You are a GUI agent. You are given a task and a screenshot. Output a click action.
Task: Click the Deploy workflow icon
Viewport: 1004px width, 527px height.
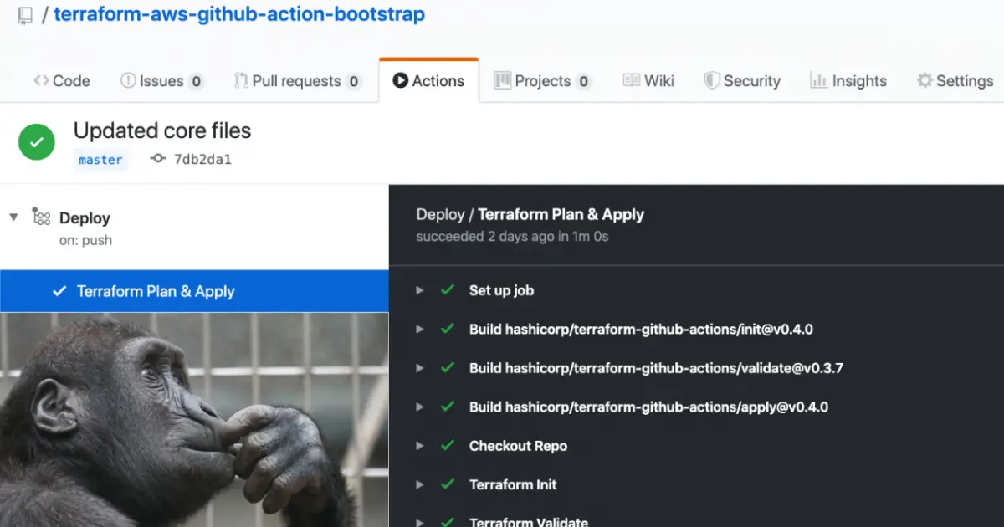pos(41,217)
